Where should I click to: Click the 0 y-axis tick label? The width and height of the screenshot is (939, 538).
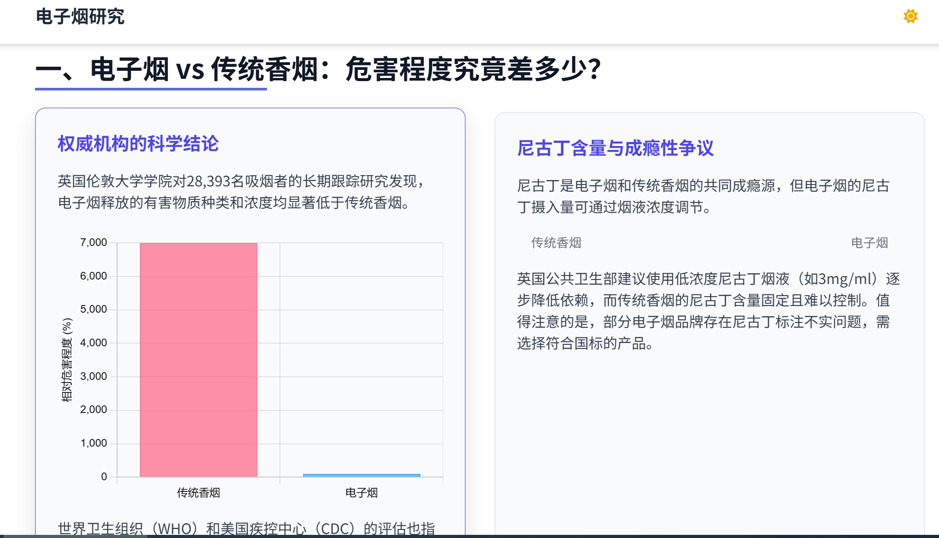104,477
